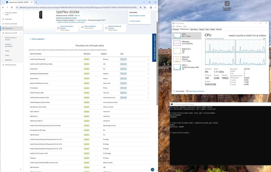Viewport: 271px width, 172px height.
Task: Open Serviços de suporte e garantia card
Action: 67,28
